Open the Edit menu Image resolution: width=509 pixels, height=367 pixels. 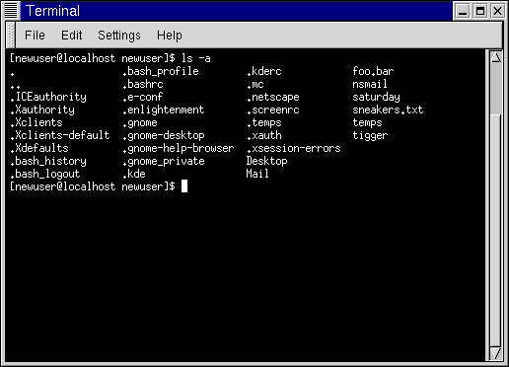[x=71, y=36]
